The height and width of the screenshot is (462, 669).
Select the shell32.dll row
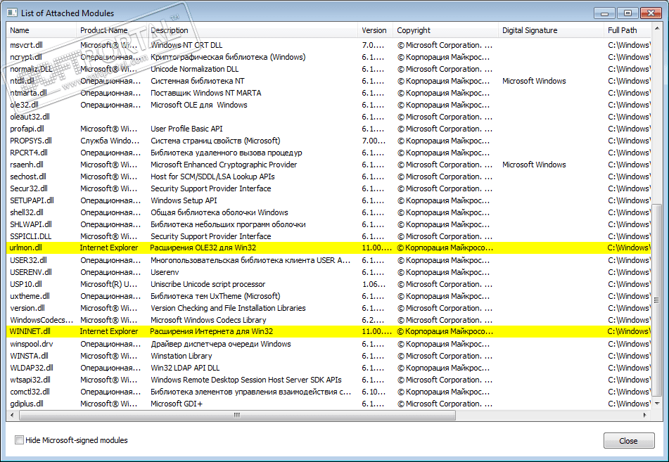pyautogui.click(x=329, y=212)
